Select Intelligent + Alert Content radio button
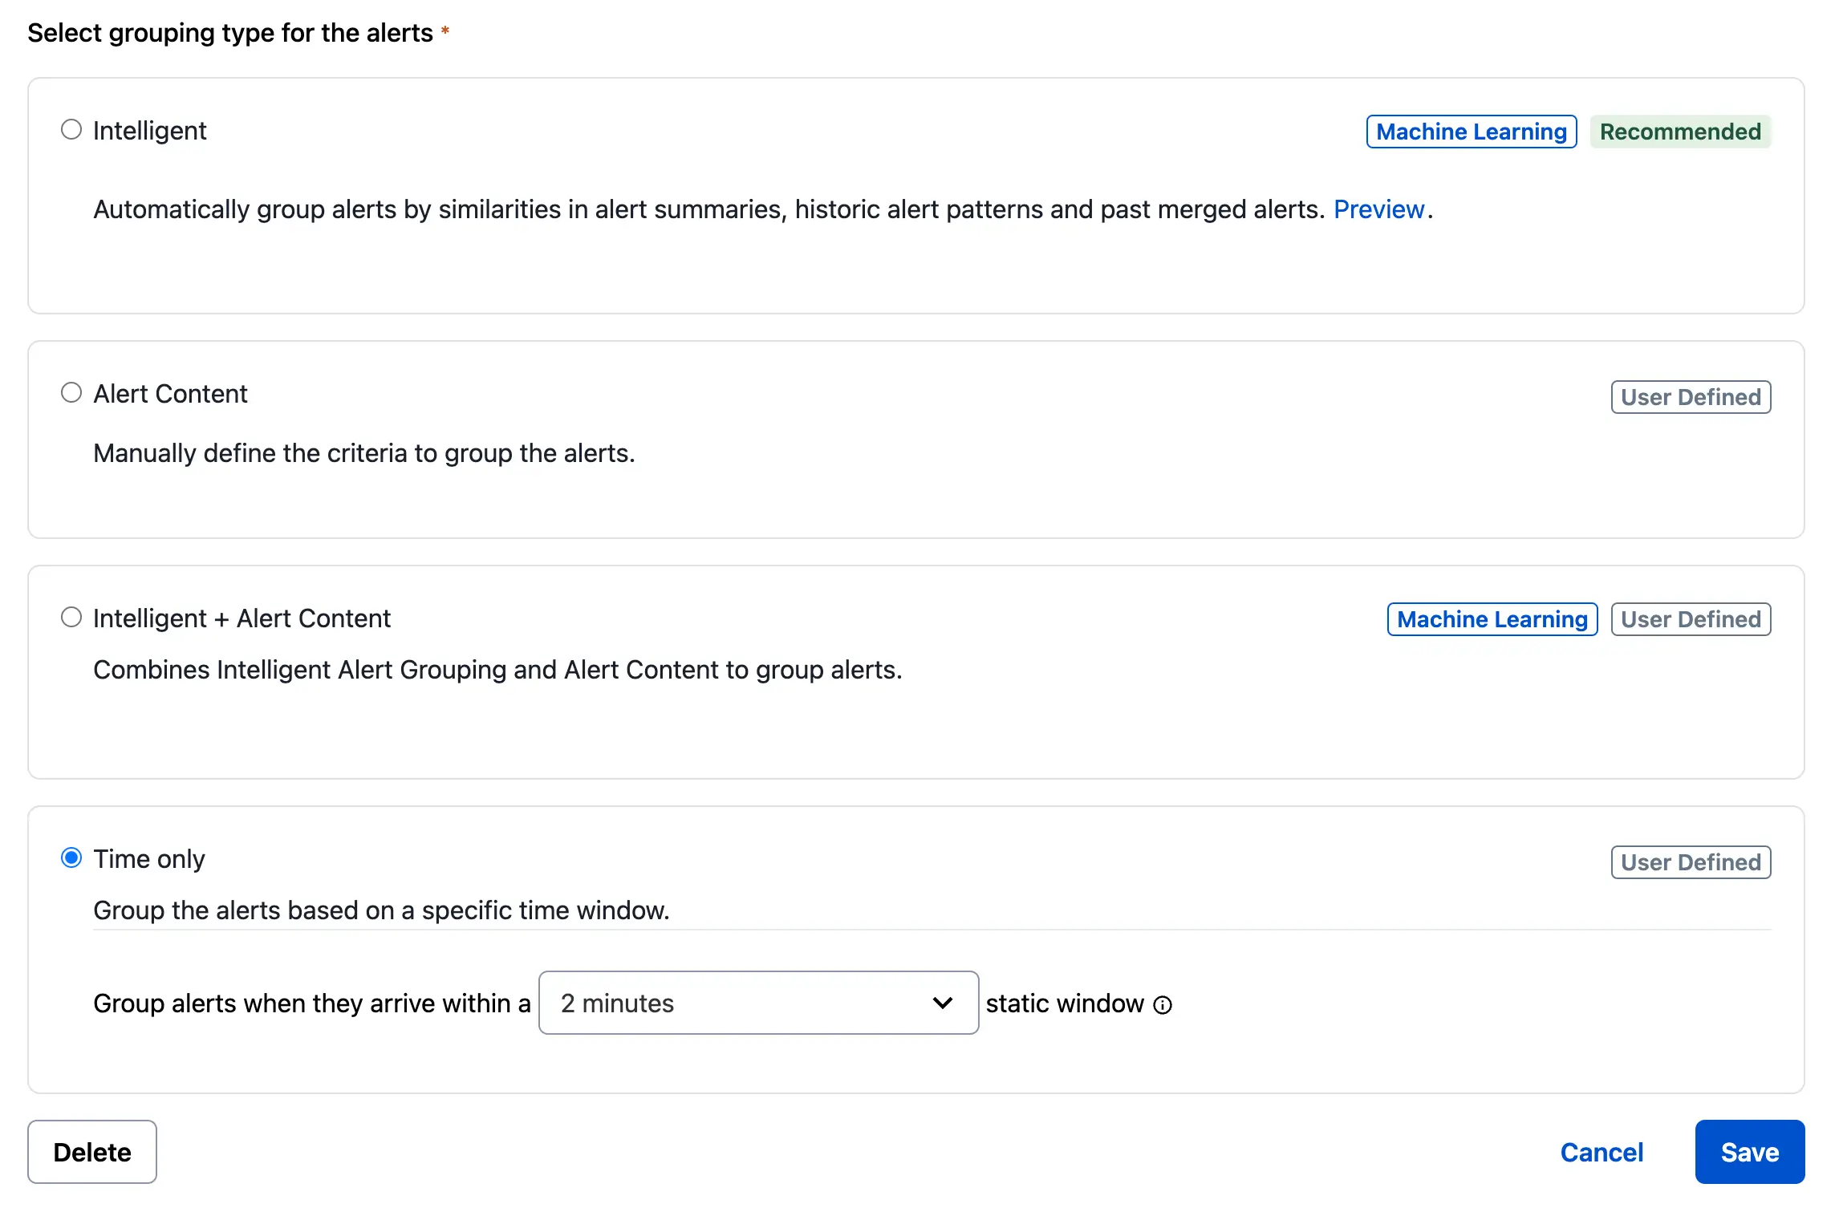 71,618
